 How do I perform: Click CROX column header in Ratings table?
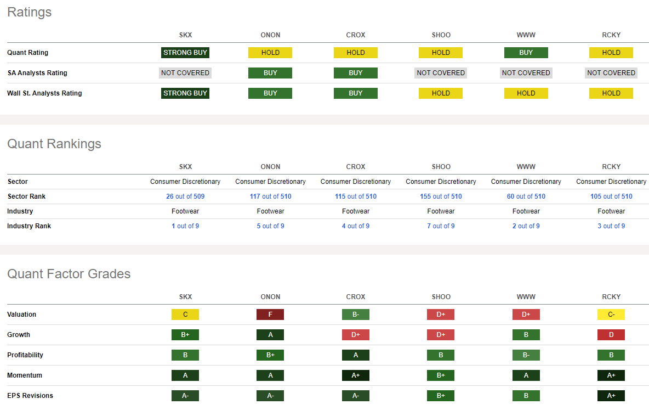pyautogui.click(x=356, y=35)
